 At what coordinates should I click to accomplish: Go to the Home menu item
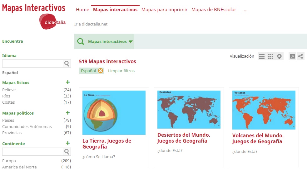tap(82, 10)
